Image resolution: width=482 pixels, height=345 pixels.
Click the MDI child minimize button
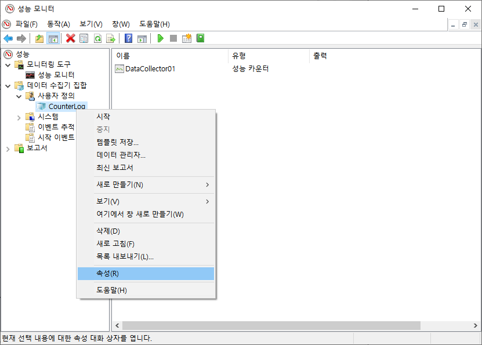coord(453,24)
